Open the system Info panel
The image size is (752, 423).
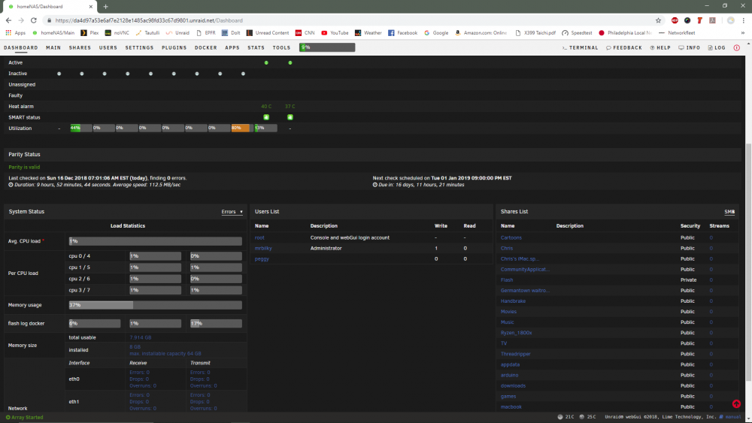click(x=689, y=48)
